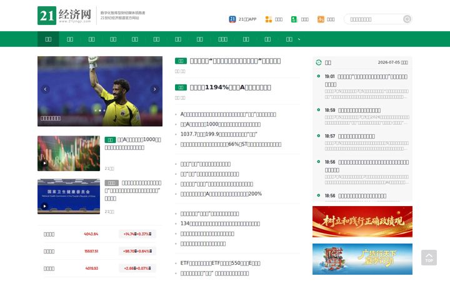Open the bullet link starting with 1037.7
450x281 pixels.
click(x=219, y=134)
